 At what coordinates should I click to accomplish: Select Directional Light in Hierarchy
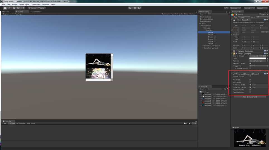[206, 19]
